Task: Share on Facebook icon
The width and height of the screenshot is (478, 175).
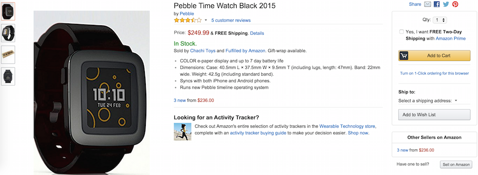Action: (x=436, y=4)
